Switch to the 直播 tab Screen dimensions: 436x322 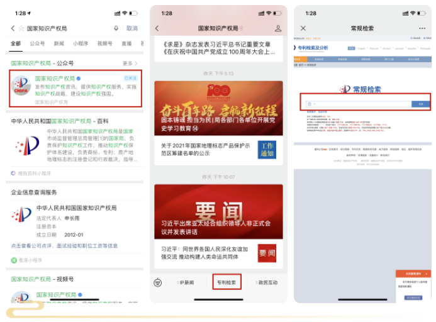pos(126,43)
